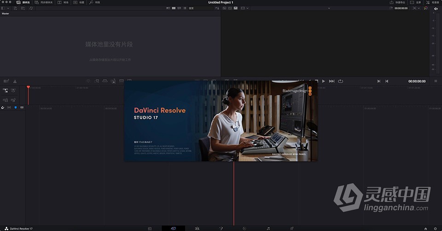Click the viewer timecode 00:00:00:00 at top
Viewport: 442px width, 231px height.
point(401,8)
